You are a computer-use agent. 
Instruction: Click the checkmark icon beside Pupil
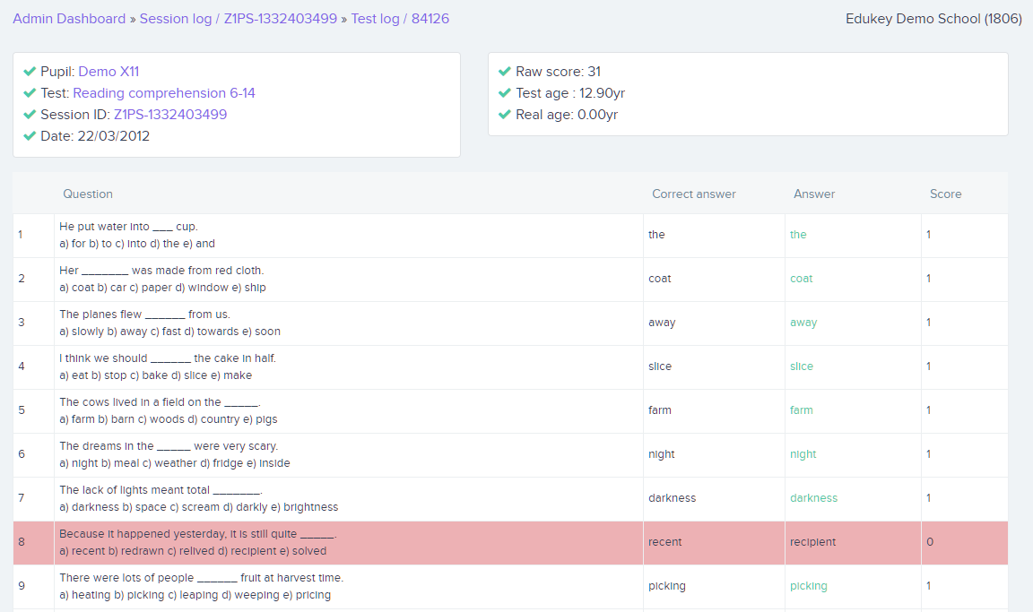pos(30,71)
